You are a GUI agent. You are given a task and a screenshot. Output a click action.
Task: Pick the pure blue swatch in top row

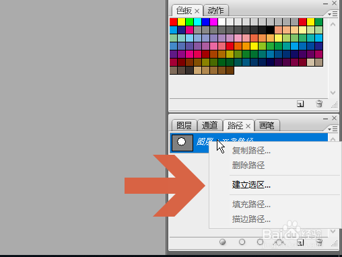click(205, 22)
